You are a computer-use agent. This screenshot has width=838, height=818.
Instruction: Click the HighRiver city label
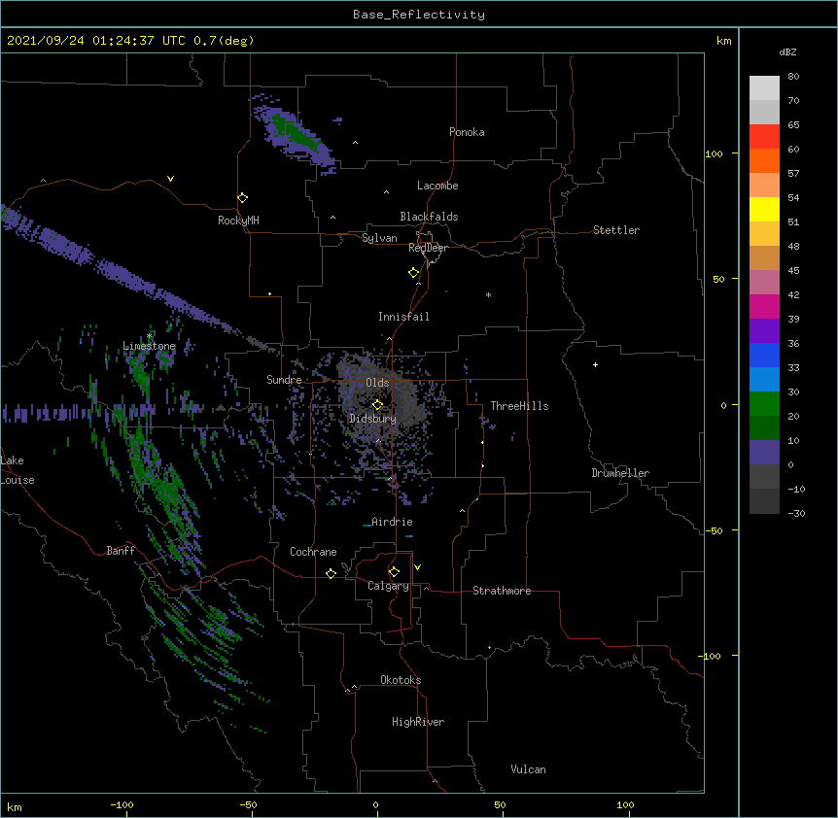tap(418, 722)
